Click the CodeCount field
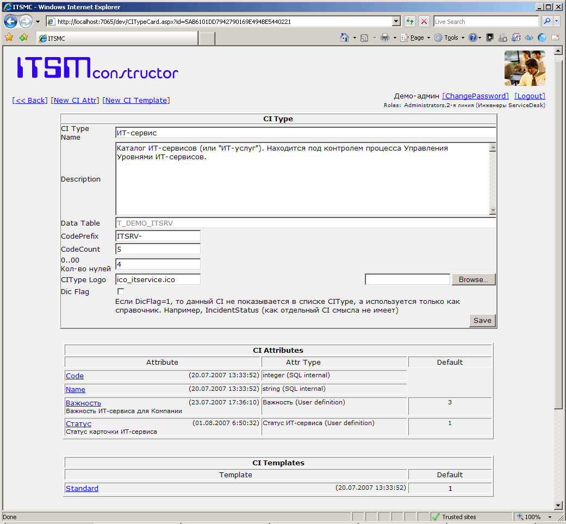The image size is (566, 524). tap(158, 249)
